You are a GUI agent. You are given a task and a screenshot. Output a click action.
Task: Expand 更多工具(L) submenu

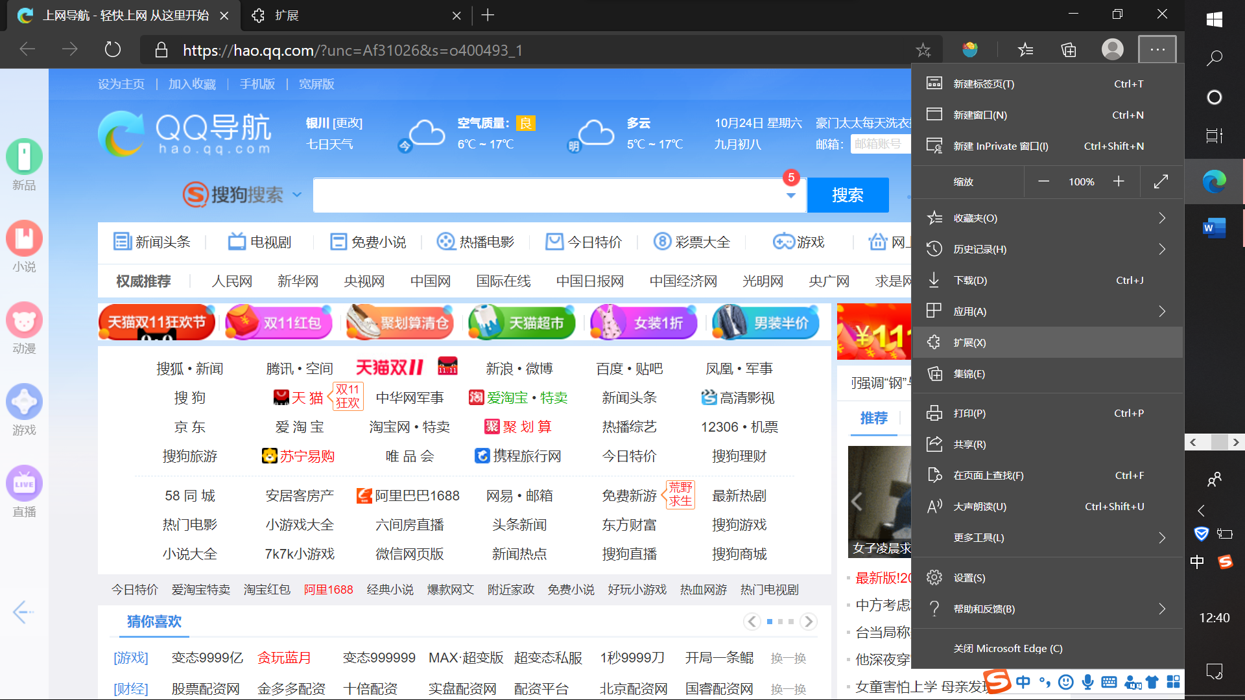coord(1047,537)
